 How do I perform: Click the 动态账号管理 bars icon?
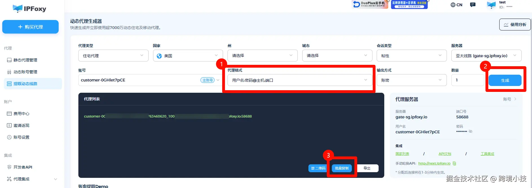coord(9,72)
